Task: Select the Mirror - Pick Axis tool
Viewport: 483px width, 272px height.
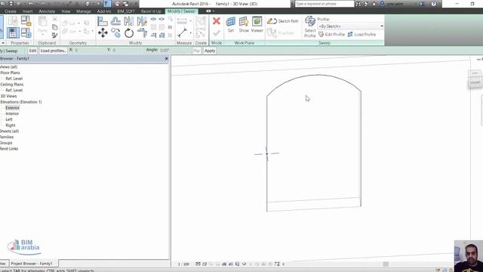Action: pyautogui.click(x=129, y=21)
